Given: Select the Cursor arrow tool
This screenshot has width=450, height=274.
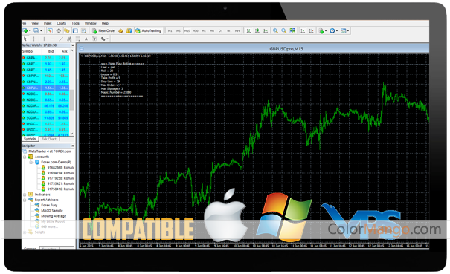Looking at the screenshot, I should click(x=25, y=39).
